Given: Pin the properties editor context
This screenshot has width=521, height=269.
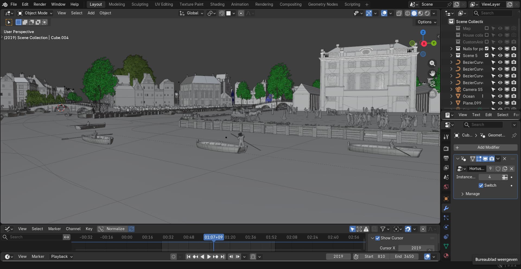Looking at the screenshot, I should [x=514, y=135].
